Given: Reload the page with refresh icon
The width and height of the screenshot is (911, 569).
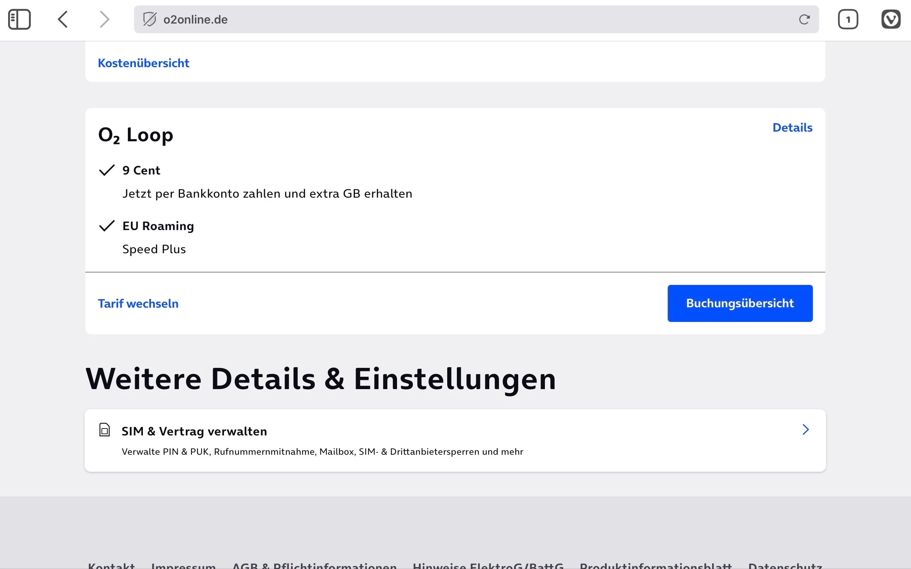Looking at the screenshot, I should (x=804, y=19).
